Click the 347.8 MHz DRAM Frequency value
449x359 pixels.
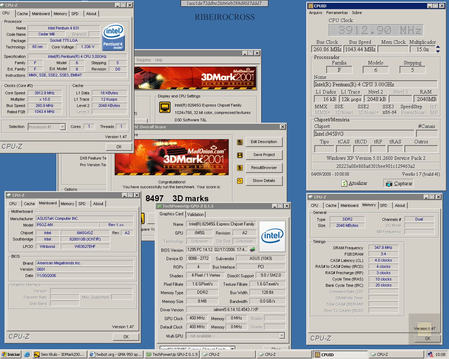click(383, 248)
